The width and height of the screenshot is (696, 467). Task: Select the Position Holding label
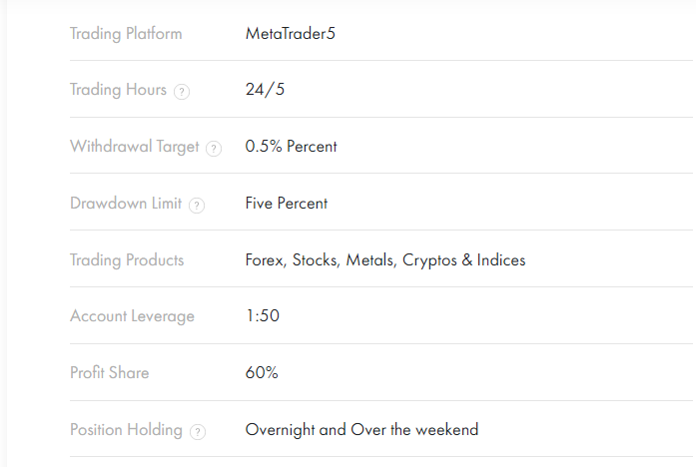[x=126, y=430]
